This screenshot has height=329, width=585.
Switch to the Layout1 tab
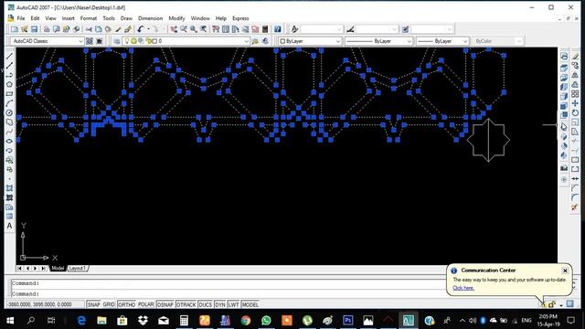(78, 268)
